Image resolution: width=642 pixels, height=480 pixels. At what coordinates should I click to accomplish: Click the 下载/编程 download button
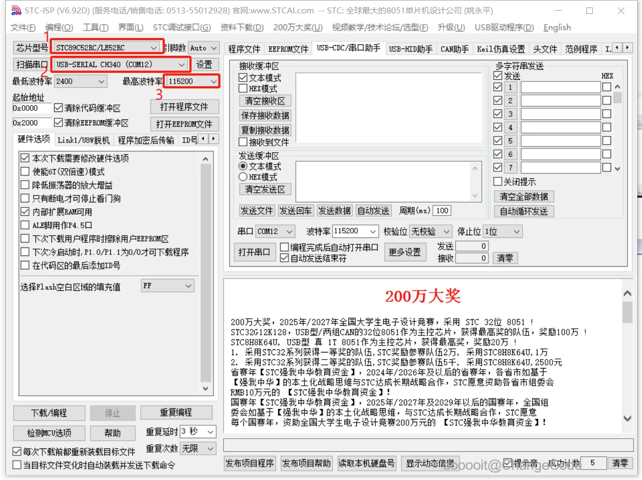49,413
